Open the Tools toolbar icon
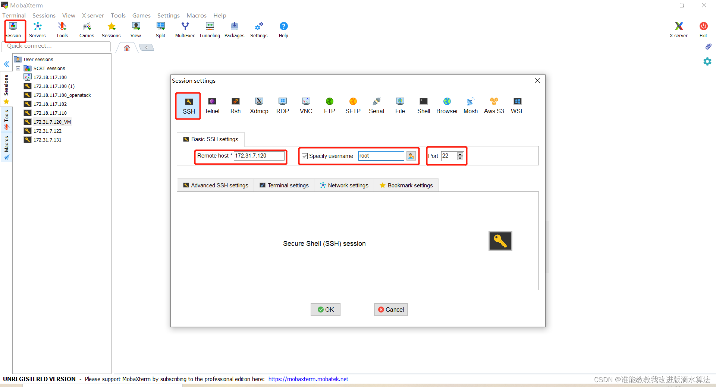 [62, 30]
